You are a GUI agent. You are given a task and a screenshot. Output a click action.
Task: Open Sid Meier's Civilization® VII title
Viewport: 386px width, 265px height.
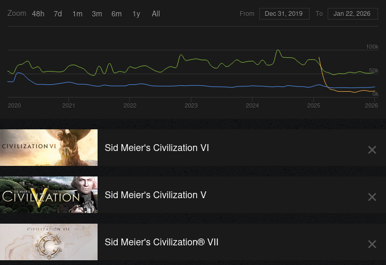(x=162, y=242)
